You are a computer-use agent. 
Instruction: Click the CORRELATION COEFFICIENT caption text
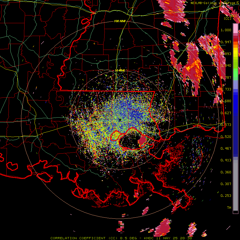tap(78, 238)
